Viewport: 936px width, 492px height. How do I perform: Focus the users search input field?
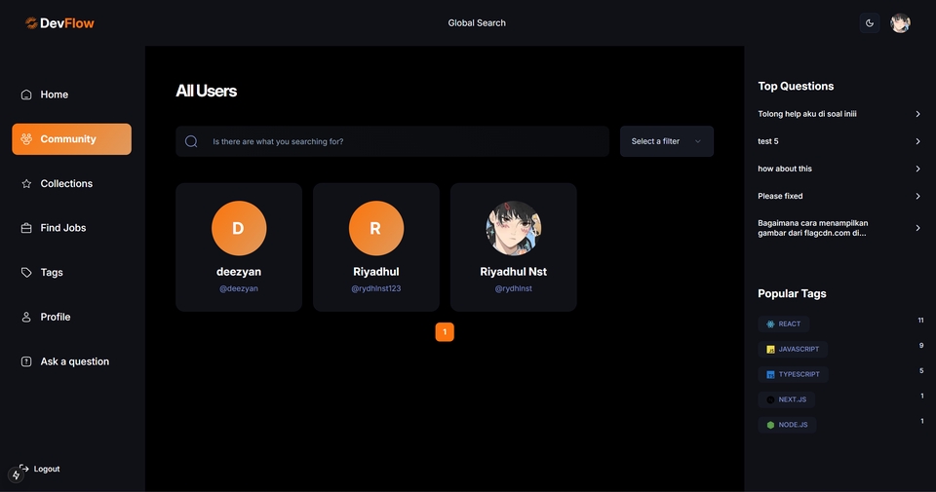point(392,141)
